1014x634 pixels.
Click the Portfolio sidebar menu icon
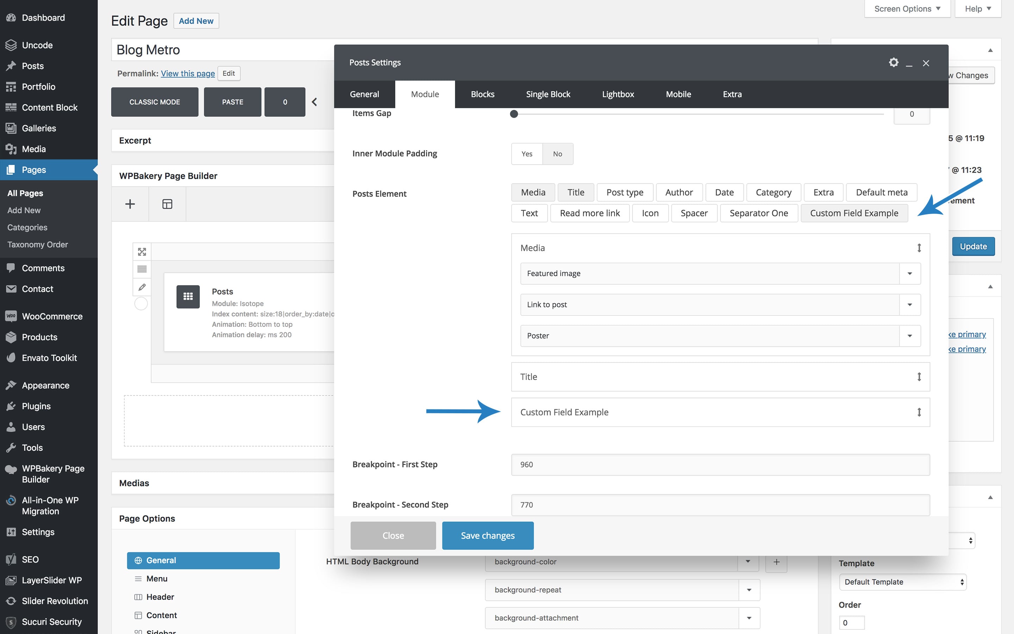coord(11,86)
